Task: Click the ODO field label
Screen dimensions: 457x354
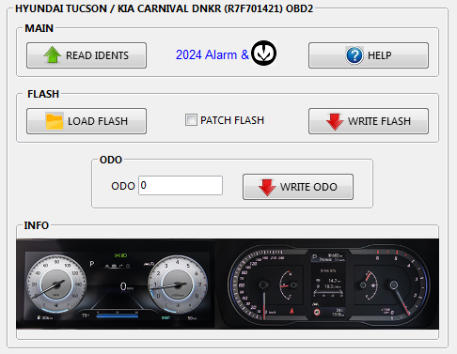Action: tap(123, 186)
